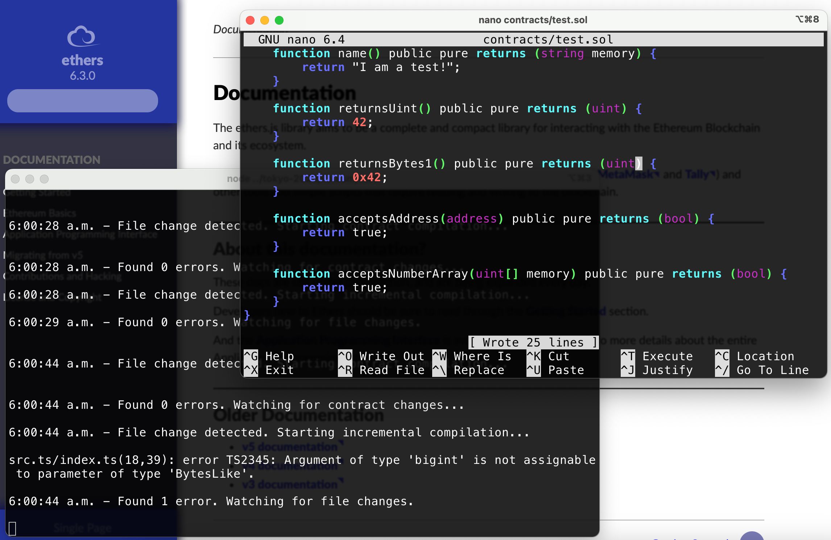Click the ^T Execute shortcut
The image size is (831, 540).
657,356
